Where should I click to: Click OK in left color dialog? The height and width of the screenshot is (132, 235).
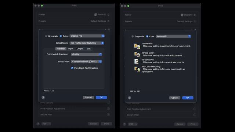(101, 98)
